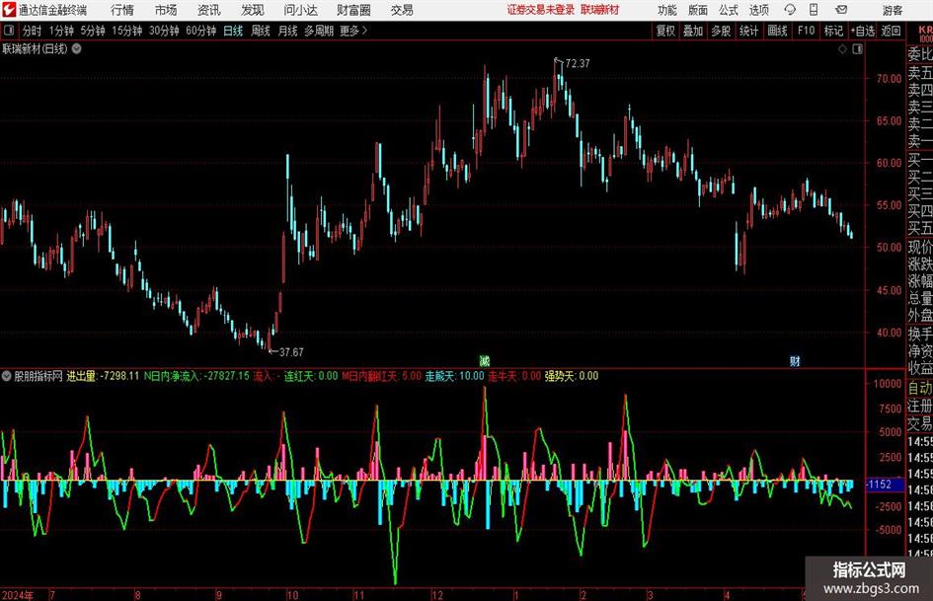Switch to 分时 chart period
The height and width of the screenshot is (601, 933).
pos(32,31)
